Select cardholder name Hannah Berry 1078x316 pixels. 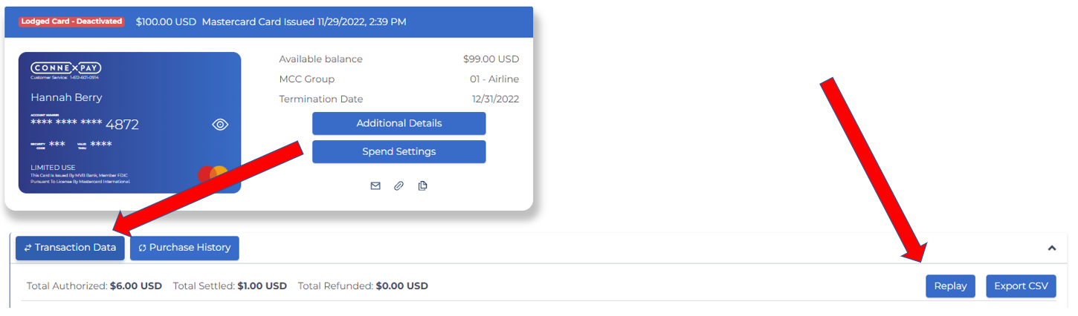66,97
